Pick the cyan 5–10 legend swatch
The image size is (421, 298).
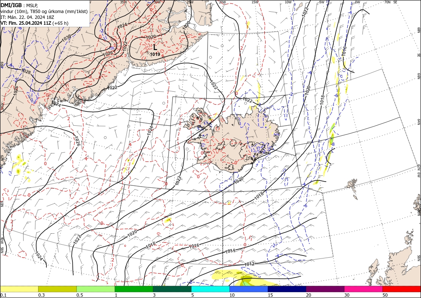[x=210, y=289]
